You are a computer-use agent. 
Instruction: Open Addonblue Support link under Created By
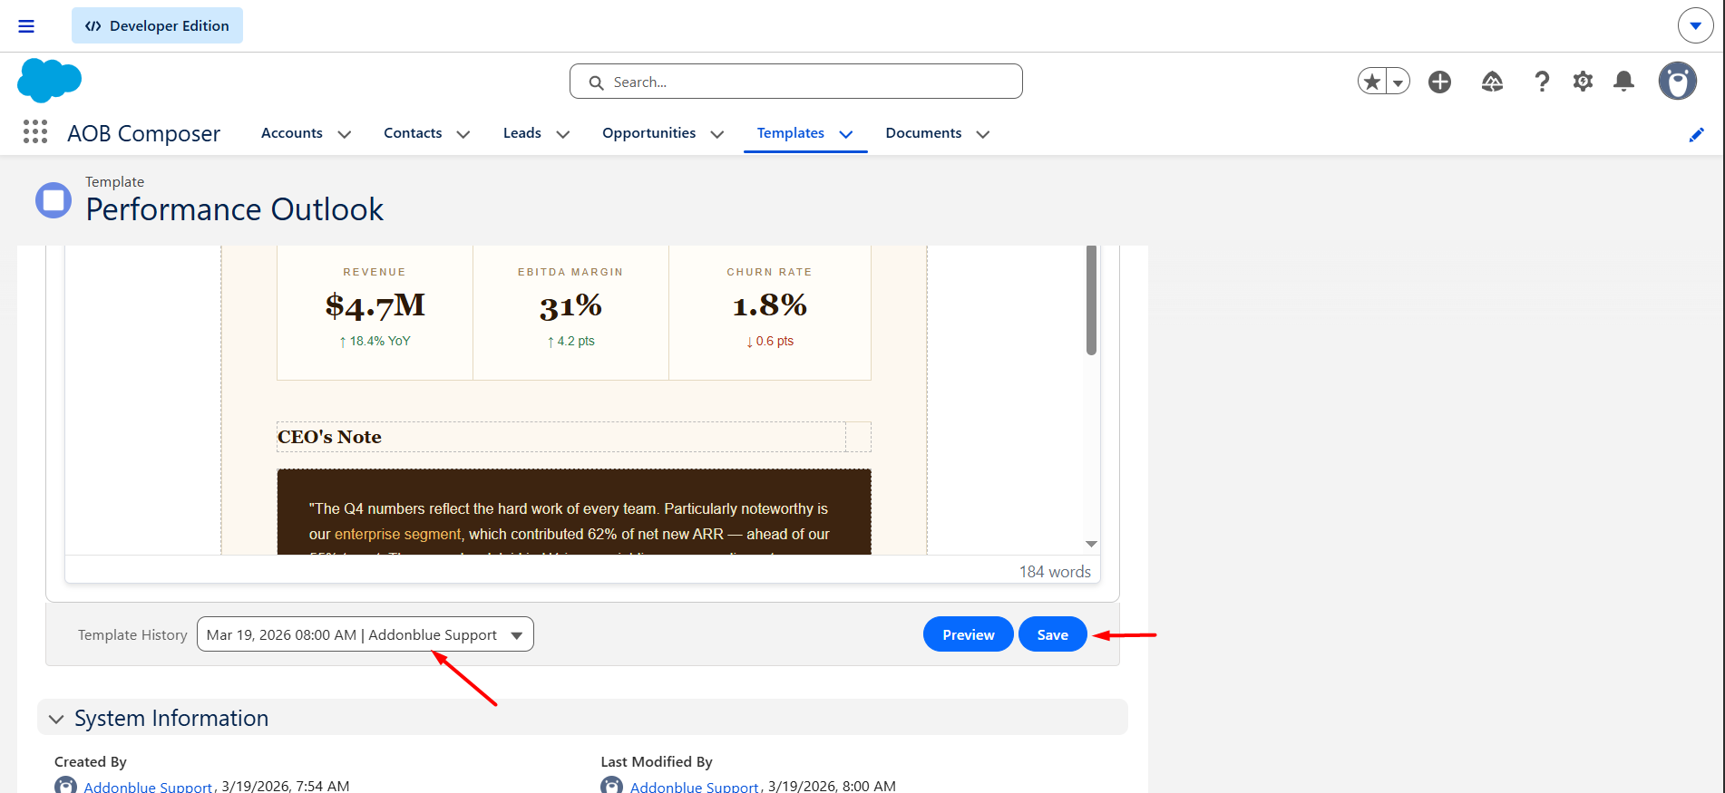pos(148,786)
